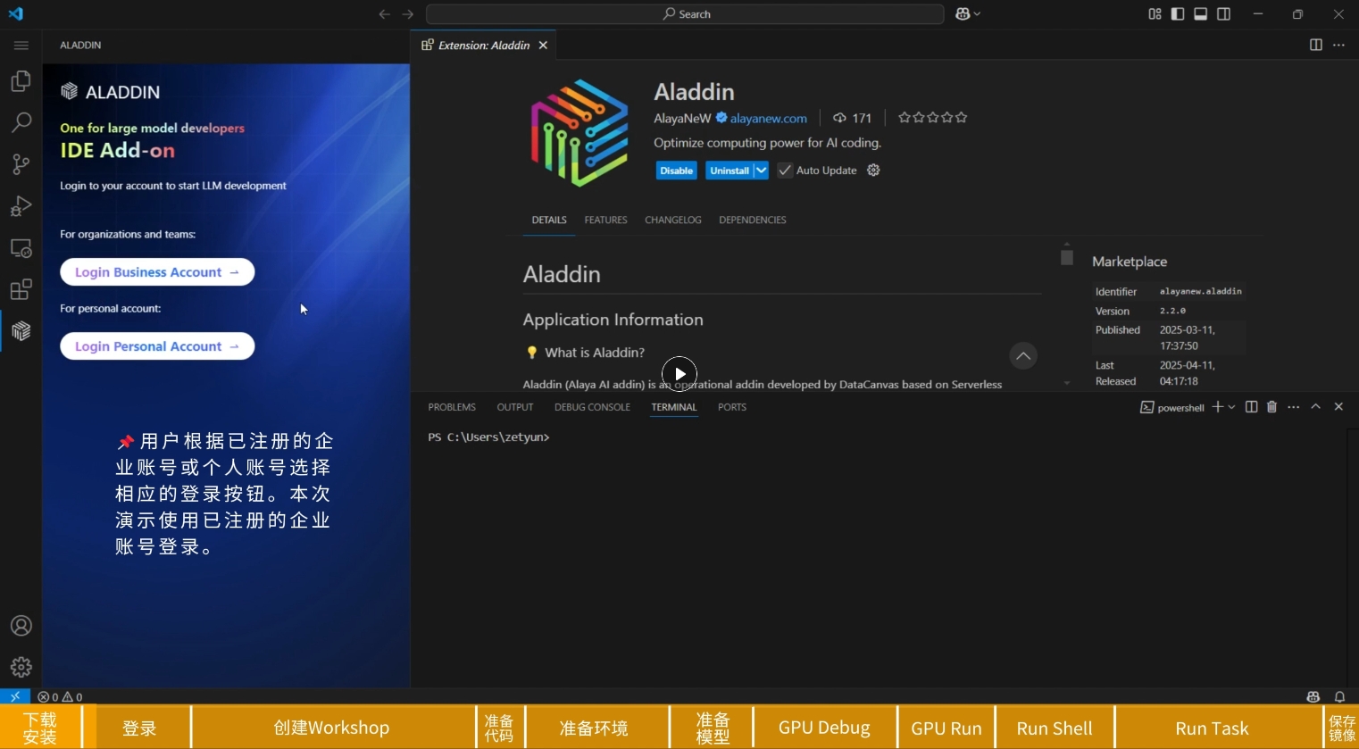Screen dimensions: 1359x749
Task: Toggle the bottom panel layout button
Action: coord(1201,14)
